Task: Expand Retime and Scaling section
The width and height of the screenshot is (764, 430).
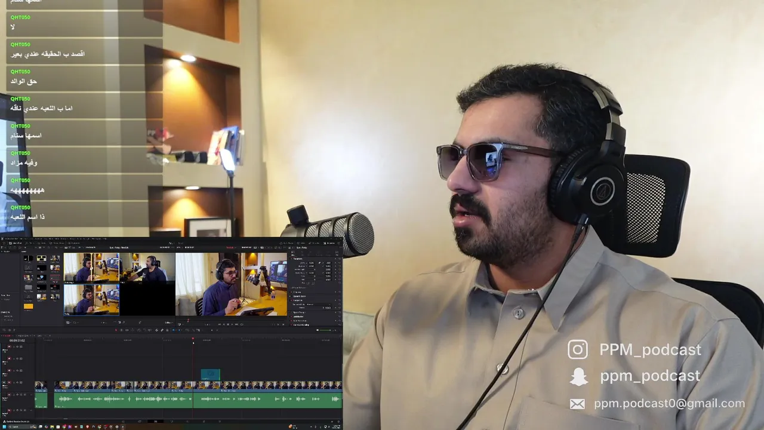Action: (x=301, y=325)
